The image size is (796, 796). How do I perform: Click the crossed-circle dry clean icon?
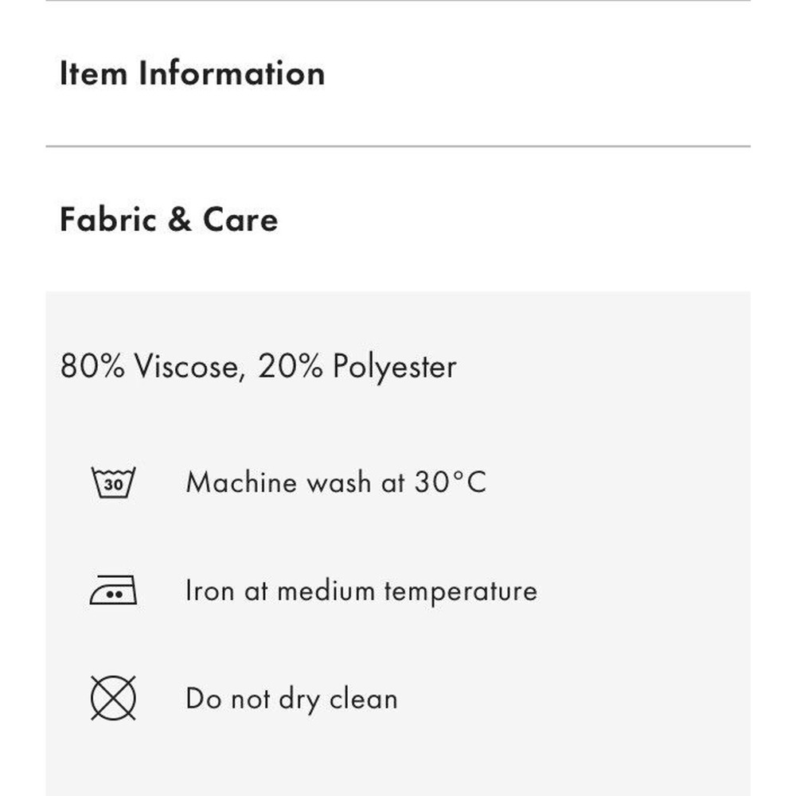coord(113,698)
